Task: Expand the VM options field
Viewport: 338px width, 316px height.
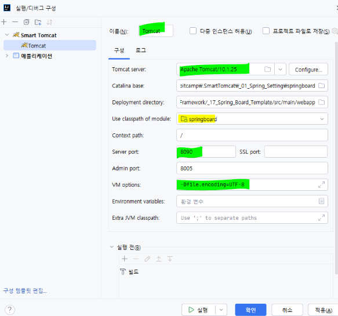Action: [321, 184]
